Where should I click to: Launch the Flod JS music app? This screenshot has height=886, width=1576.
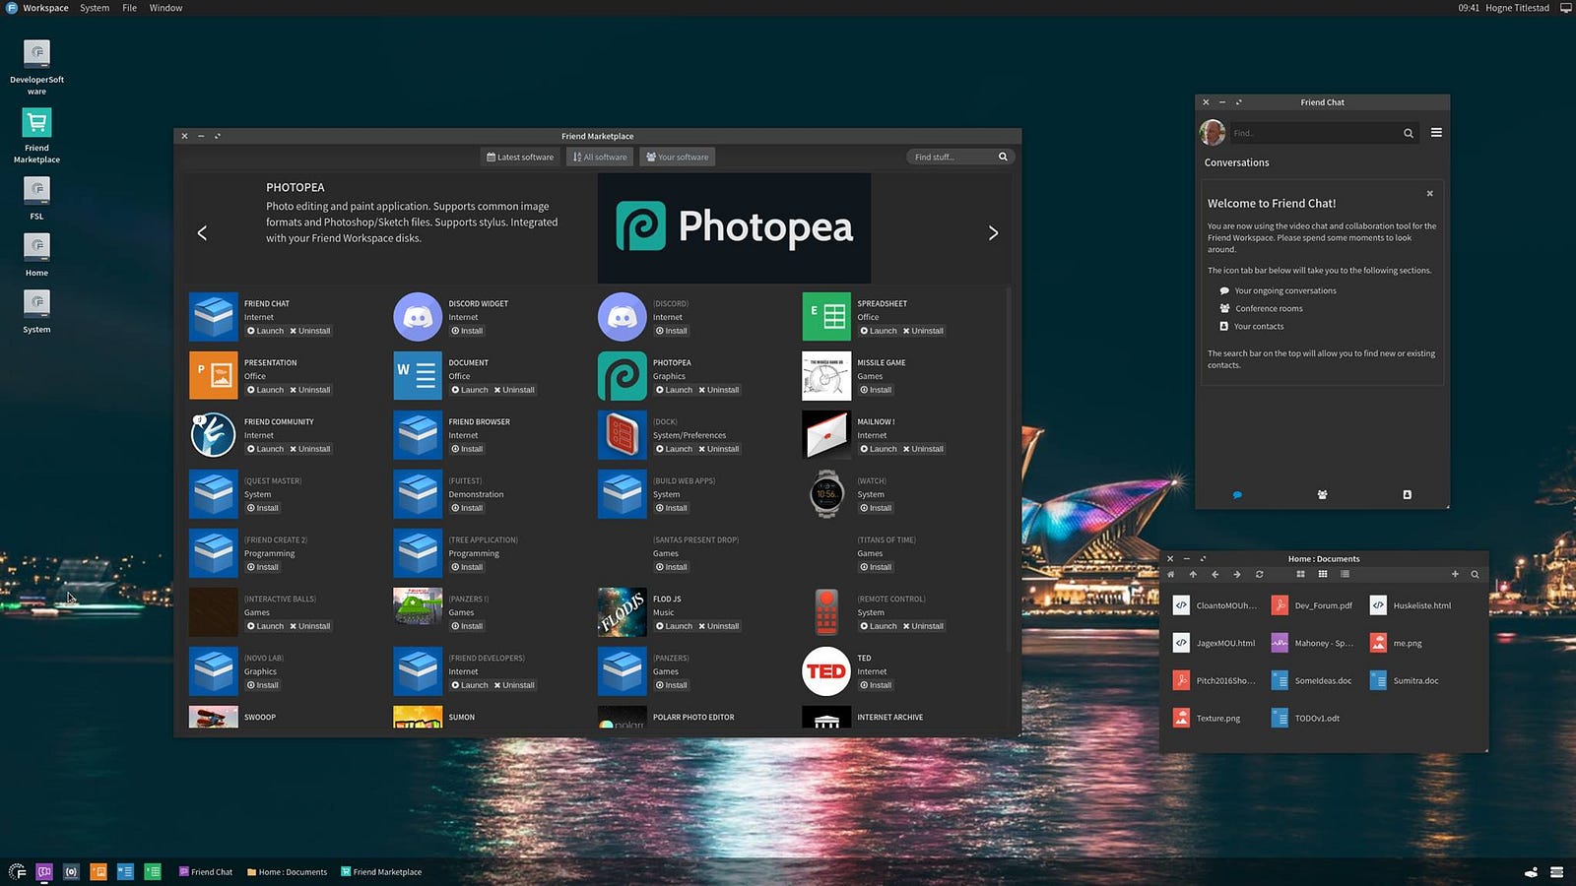click(x=674, y=626)
